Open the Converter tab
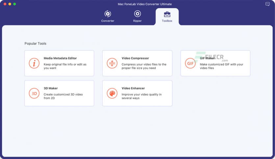The image size is (275, 159). pyautogui.click(x=108, y=17)
